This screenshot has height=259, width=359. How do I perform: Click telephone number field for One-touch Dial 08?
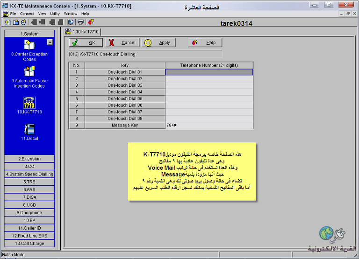209,119
